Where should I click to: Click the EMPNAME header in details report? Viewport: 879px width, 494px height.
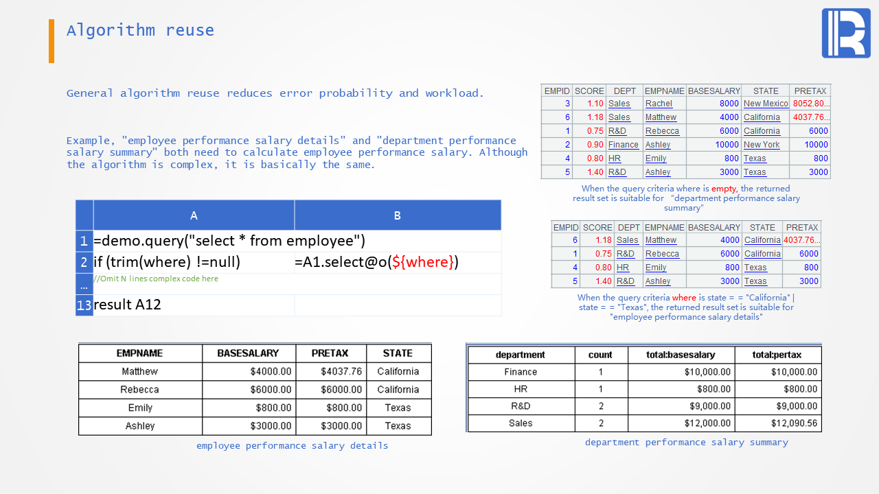(x=140, y=353)
